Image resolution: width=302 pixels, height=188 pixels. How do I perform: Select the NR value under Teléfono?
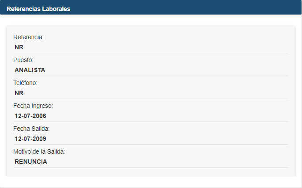coord(19,93)
